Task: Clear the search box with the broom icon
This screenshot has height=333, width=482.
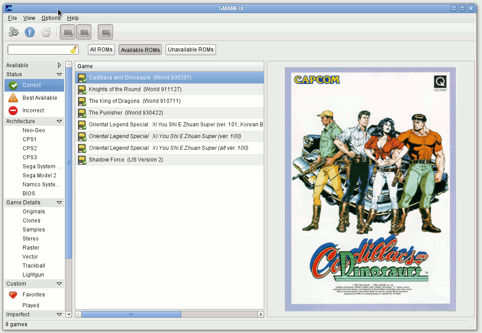Action: 73,50
